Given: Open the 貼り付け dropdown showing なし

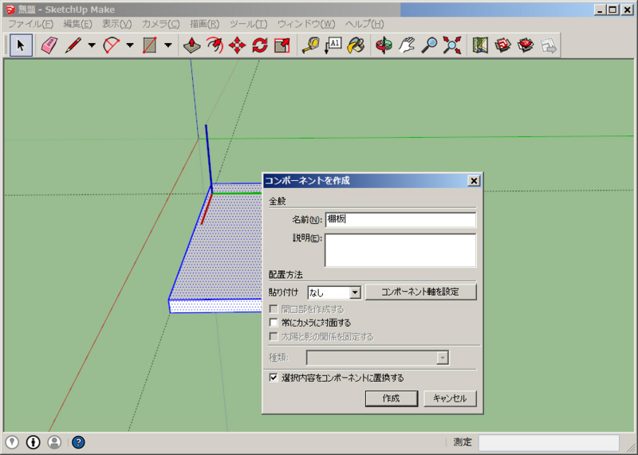Looking at the screenshot, I should 334,292.
